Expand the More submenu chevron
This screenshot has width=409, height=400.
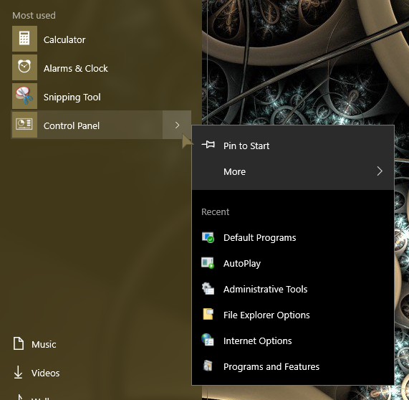tap(380, 171)
